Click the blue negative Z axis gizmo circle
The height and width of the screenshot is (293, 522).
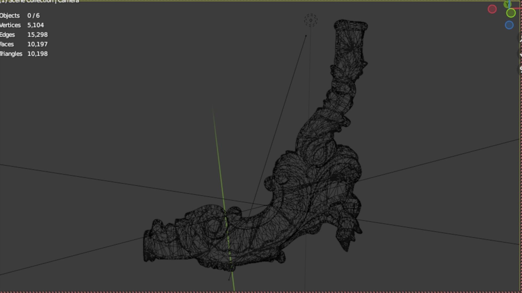click(509, 25)
